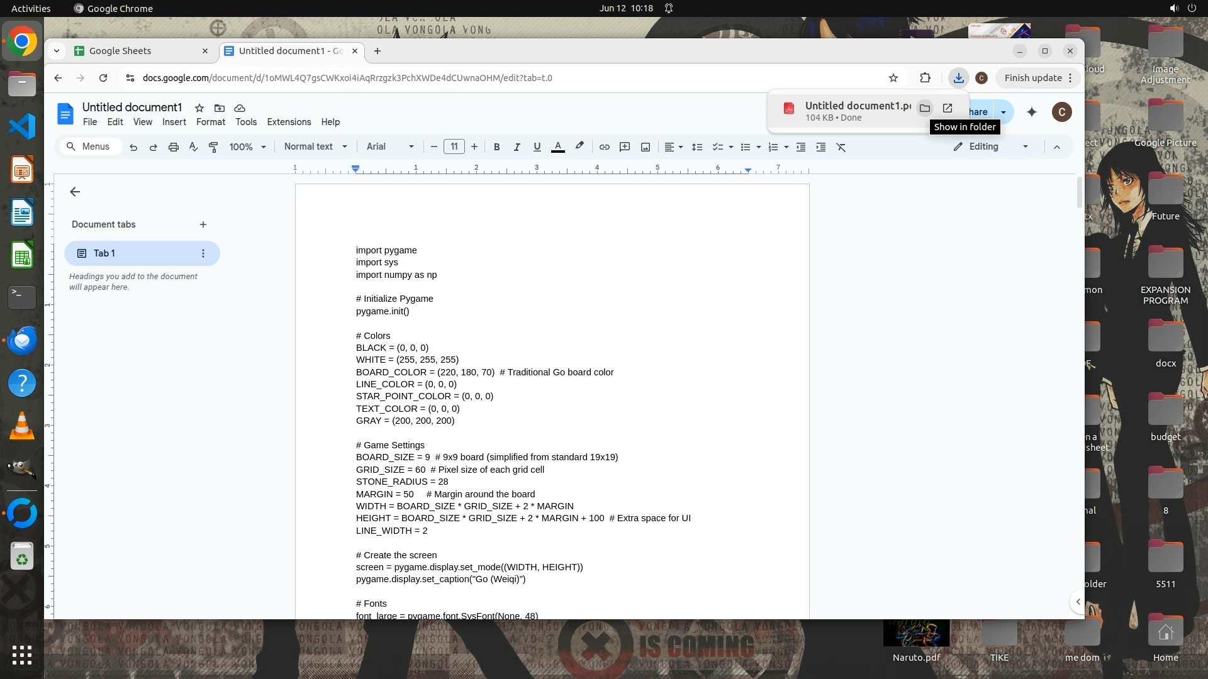
Task: Open the text color picker
Action: coord(557,147)
